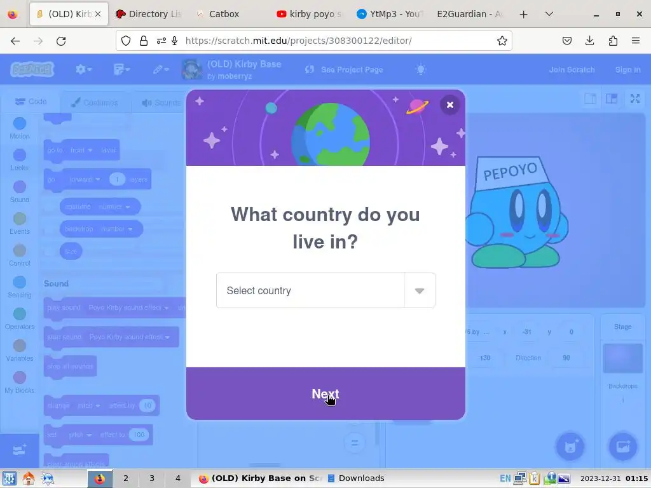Viewport: 651px width, 488px height.
Task: Click the home folder taskbar icon
Action: [28, 478]
